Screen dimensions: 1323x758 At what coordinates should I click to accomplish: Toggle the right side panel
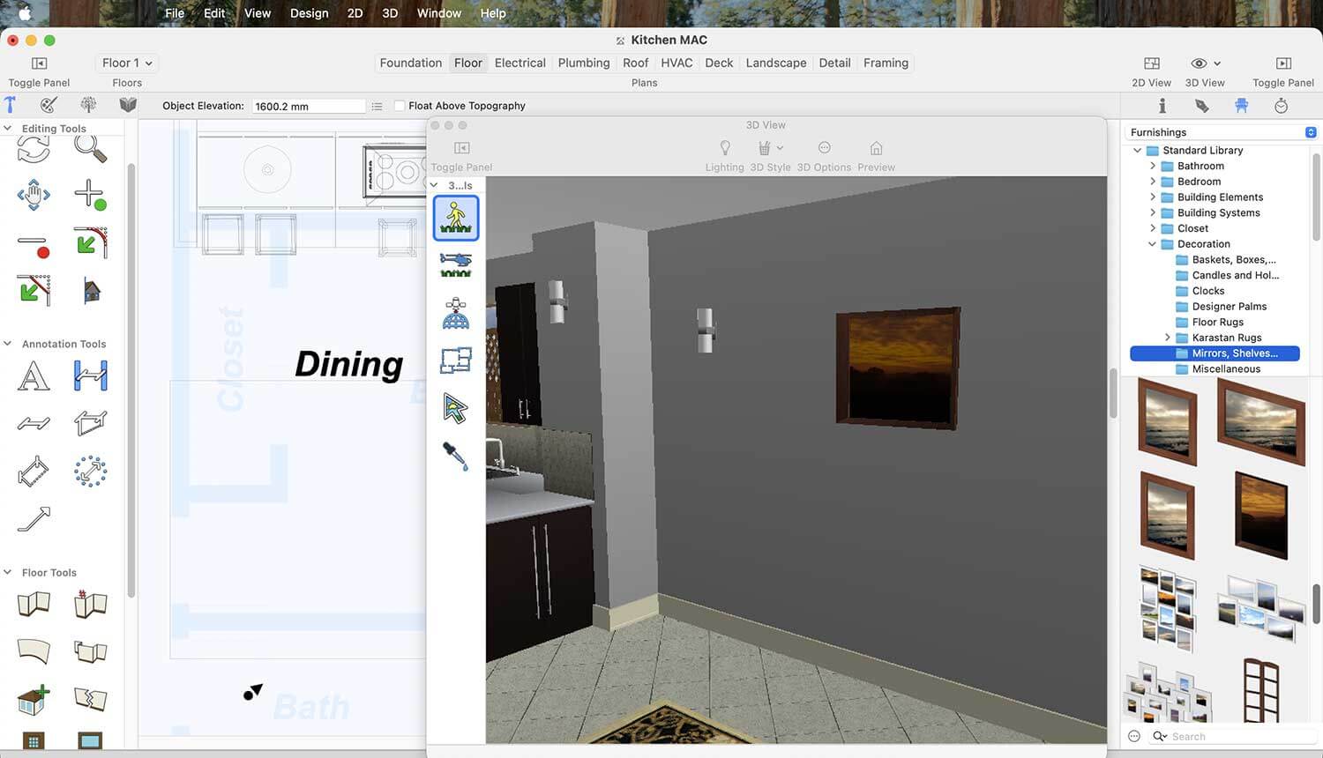[x=1282, y=63]
